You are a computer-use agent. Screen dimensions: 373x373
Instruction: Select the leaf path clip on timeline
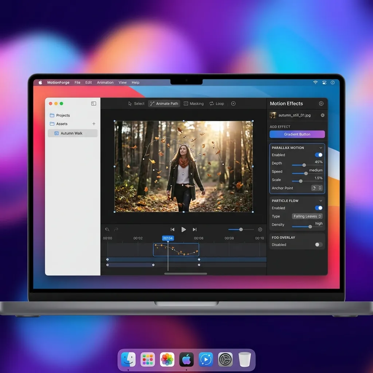pyautogui.click(x=176, y=250)
